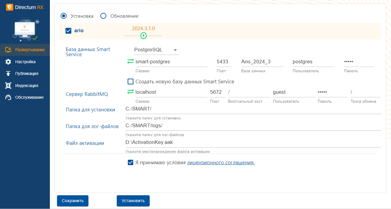Click the ario component name
Image resolution: width=391 pixels, height=209 pixels.
tap(79, 30)
